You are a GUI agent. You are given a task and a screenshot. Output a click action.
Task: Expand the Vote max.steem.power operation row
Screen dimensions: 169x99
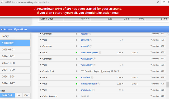pos(41,53)
